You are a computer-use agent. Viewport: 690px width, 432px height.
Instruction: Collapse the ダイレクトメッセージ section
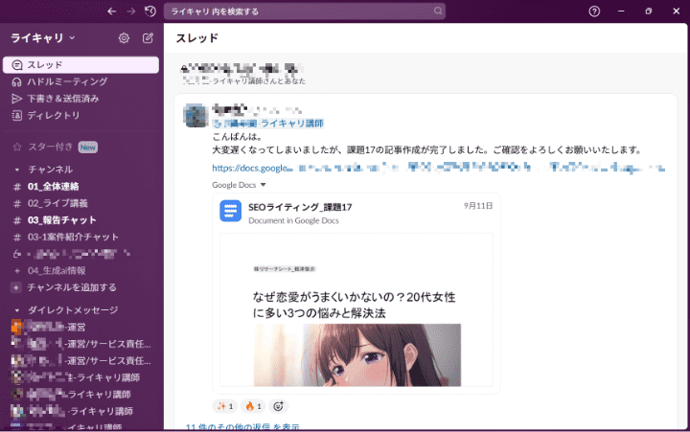pyautogui.click(x=16, y=310)
